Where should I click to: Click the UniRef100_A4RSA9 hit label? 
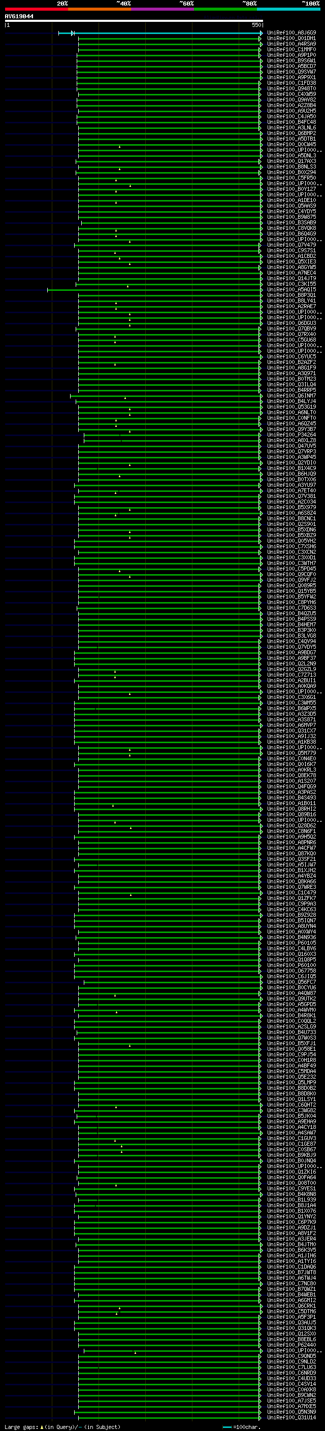pos(291,44)
